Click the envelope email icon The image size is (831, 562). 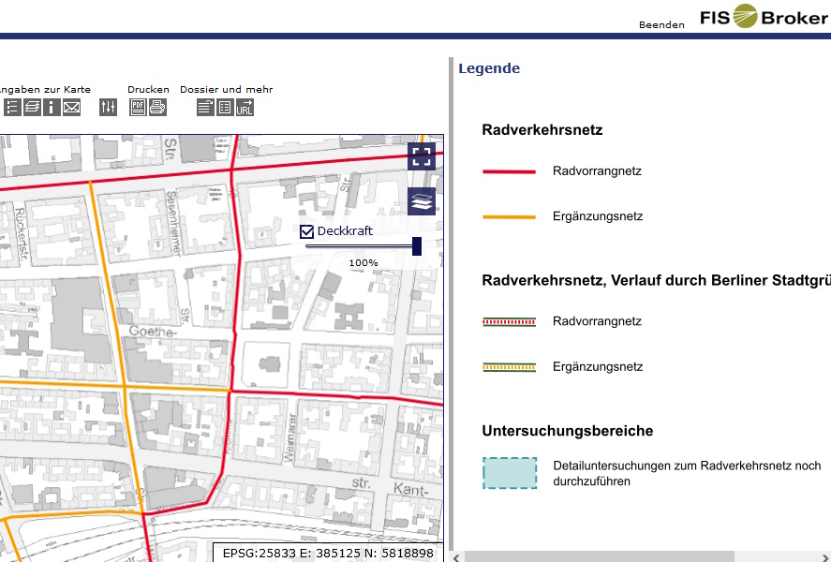(x=71, y=107)
